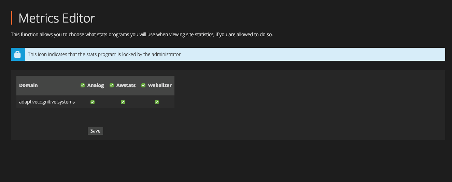452x182 pixels.
Task: Select the adaptivecognitive.systems domain text
Action: pos(47,102)
